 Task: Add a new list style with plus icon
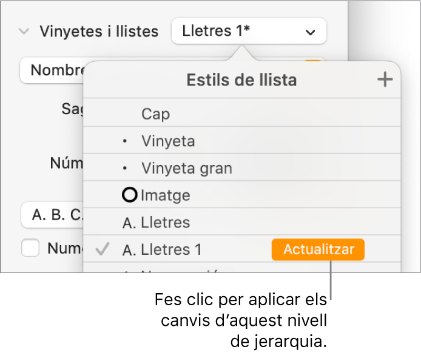(385, 79)
